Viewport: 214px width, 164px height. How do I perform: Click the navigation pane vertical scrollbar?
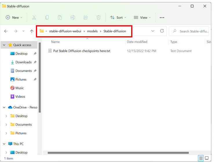40,78
